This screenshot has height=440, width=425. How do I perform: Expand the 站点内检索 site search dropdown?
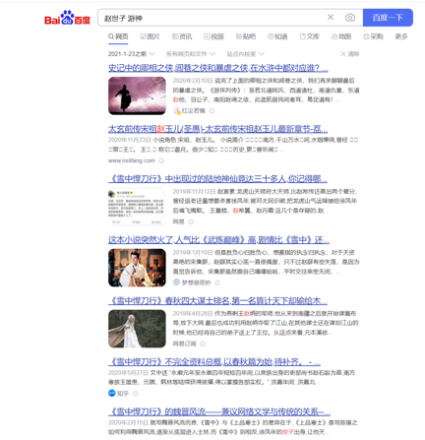pyautogui.click(x=246, y=54)
